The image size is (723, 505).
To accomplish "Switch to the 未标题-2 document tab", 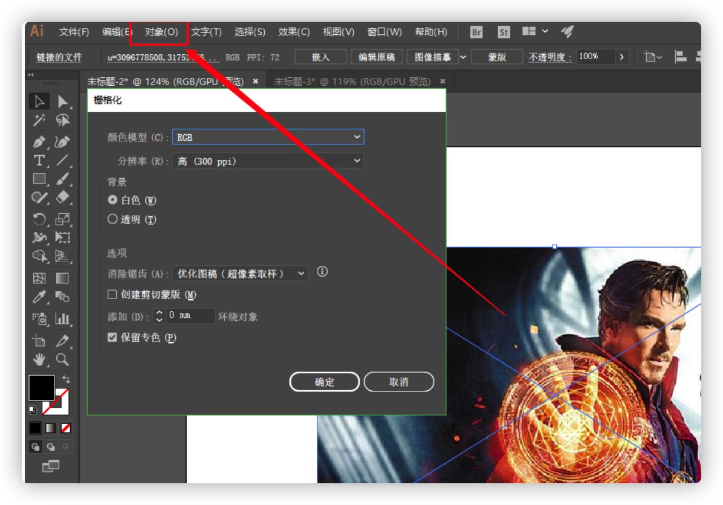I will tap(165, 82).
